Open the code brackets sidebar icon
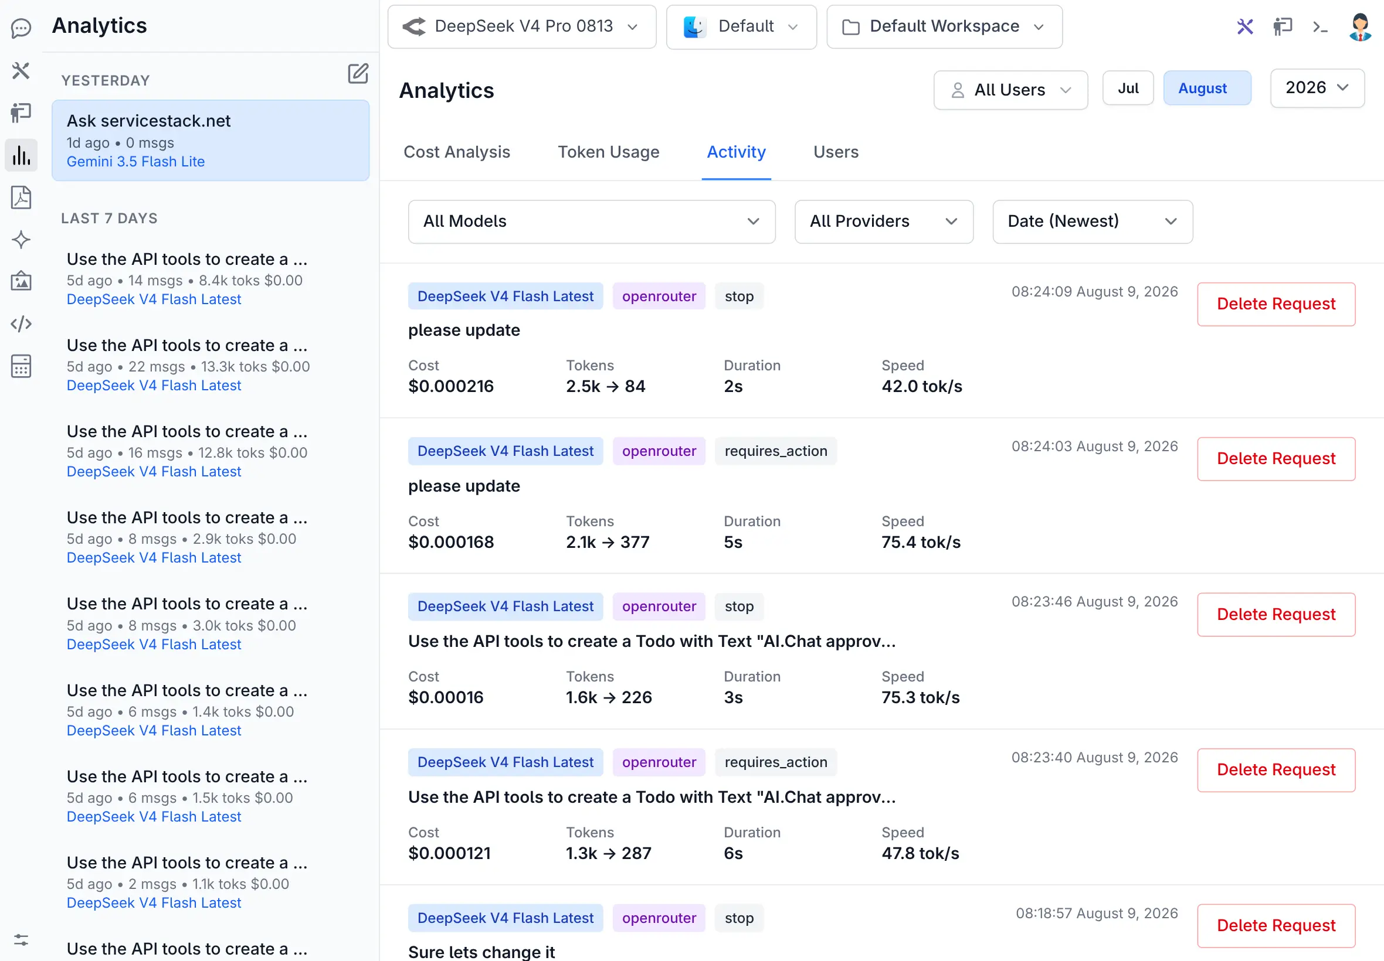Viewport: 1384px width, 961px height. (x=21, y=324)
